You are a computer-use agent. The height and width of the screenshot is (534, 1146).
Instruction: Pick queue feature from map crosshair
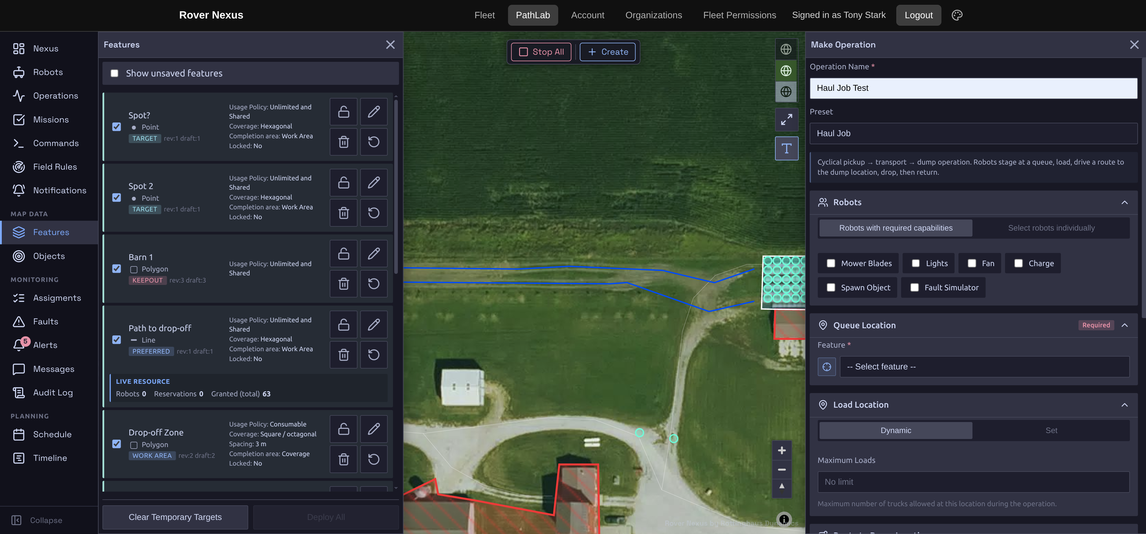click(827, 367)
